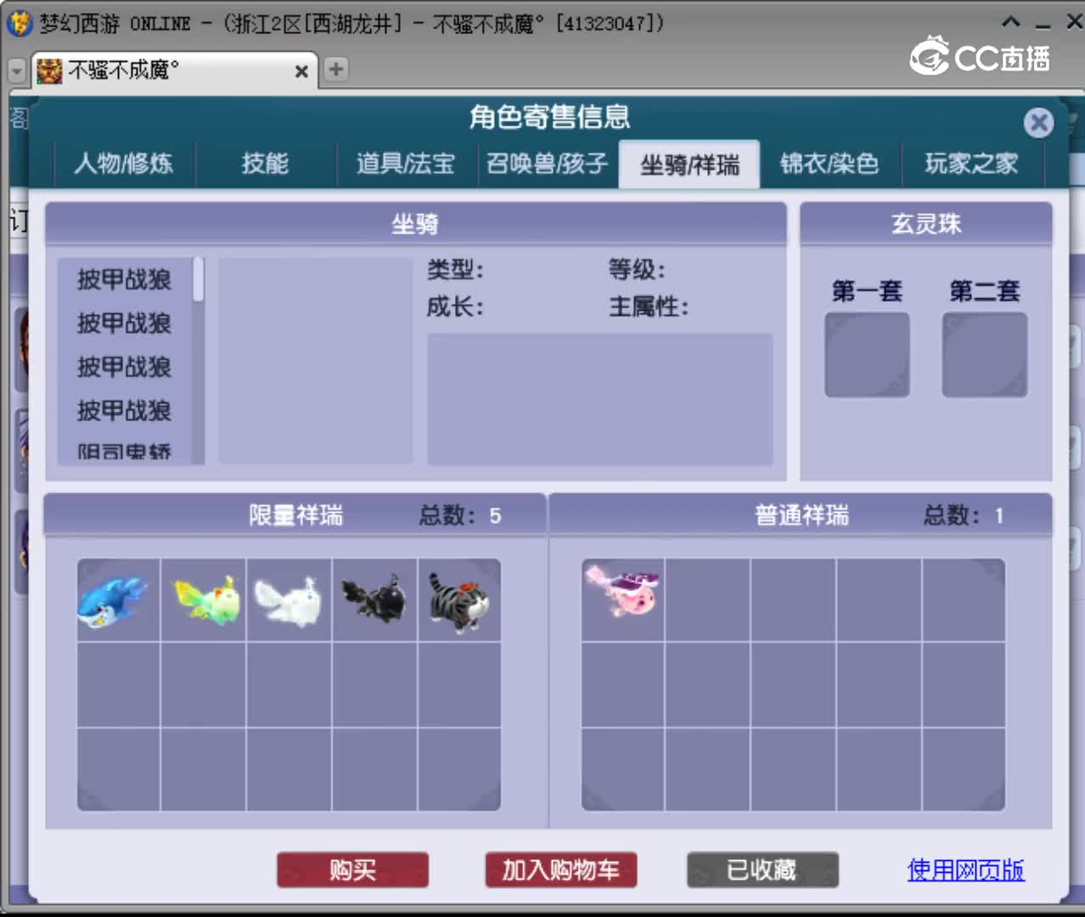Switch to the 人物/修炼 tab
The width and height of the screenshot is (1085, 917).
click(124, 163)
